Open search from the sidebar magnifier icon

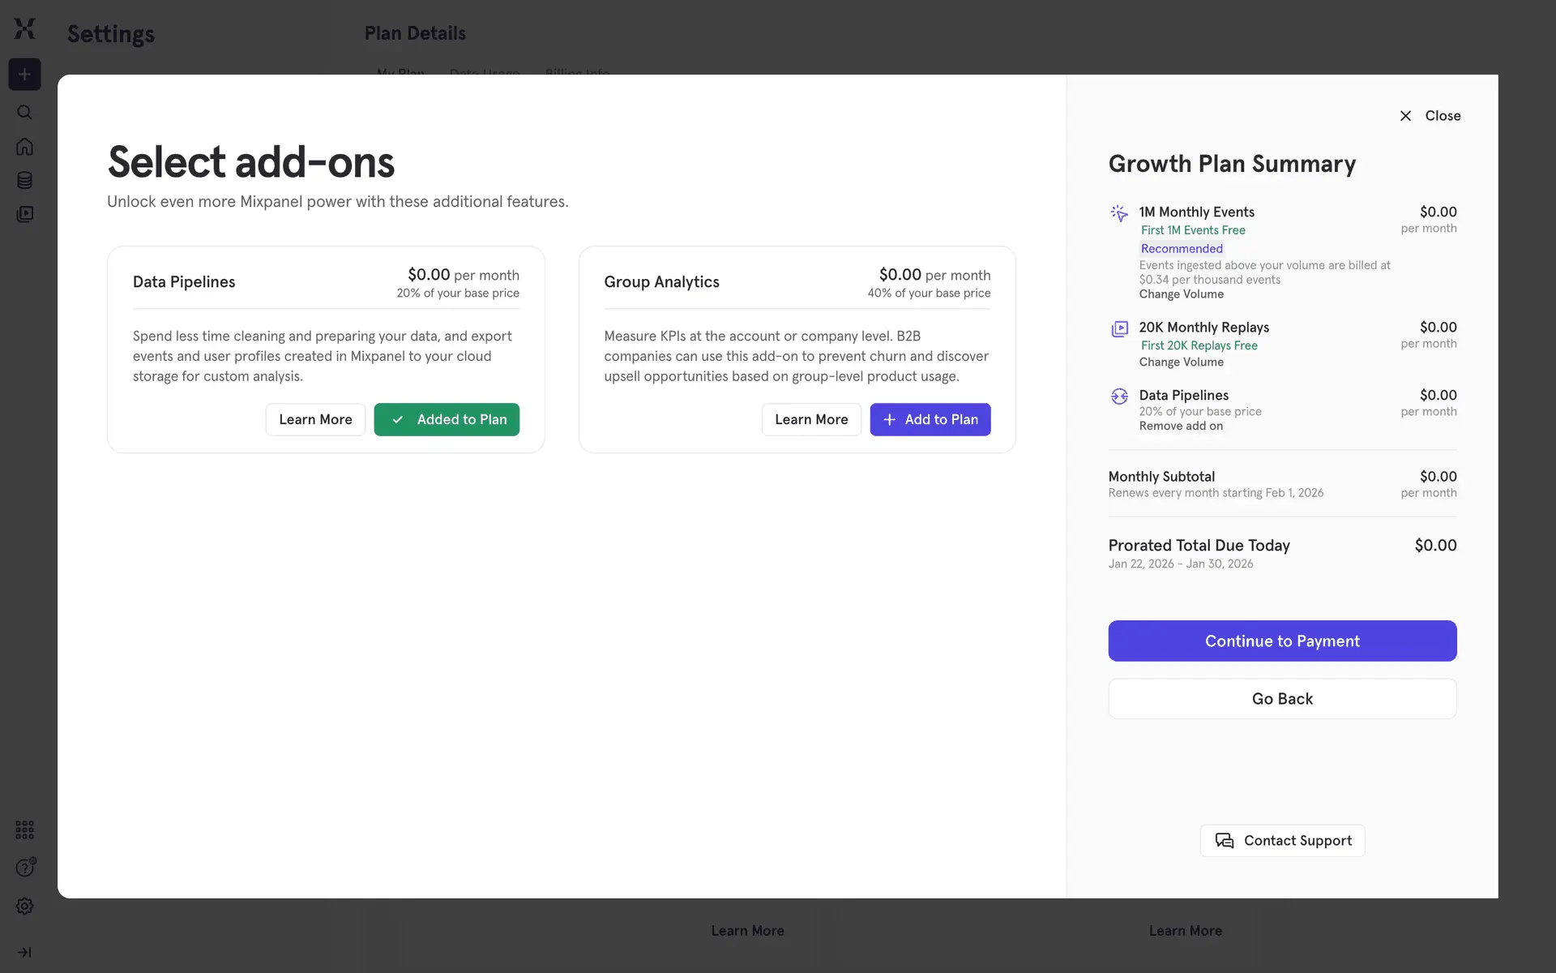coord(25,112)
